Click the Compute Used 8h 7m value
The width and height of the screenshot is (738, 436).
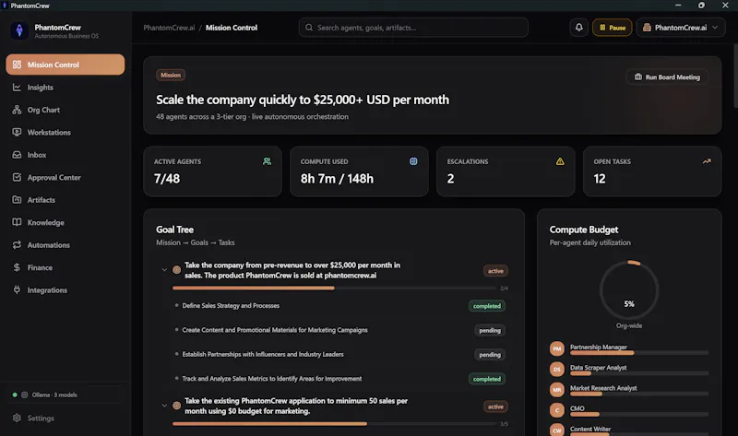337,179
